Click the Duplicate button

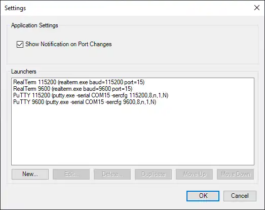(154, 174)
